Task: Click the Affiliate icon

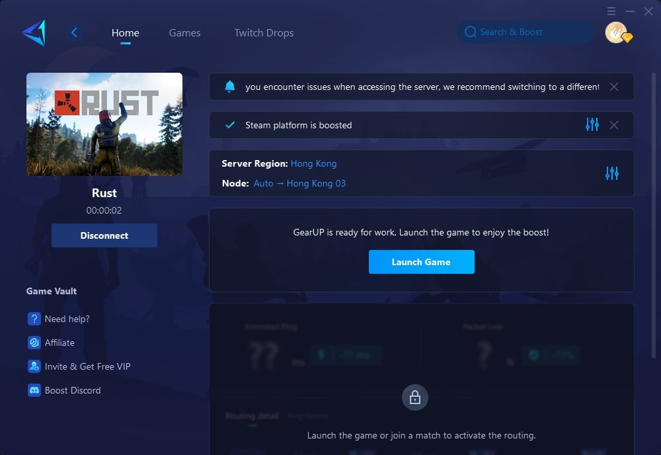Action: coord(34,343)
